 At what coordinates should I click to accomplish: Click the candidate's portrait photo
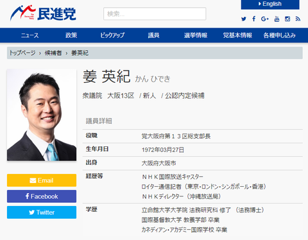tap(42, 115)
